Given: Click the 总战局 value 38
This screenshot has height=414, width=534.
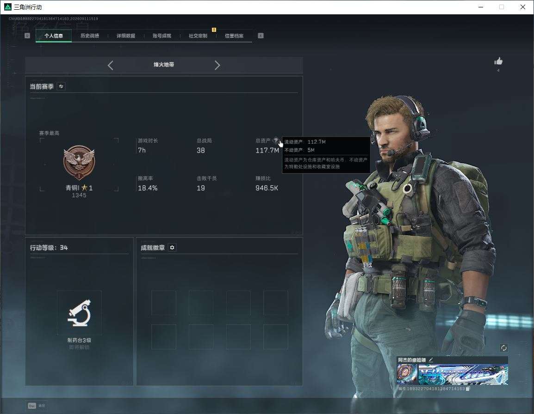Looking at the screenshot, I should [200, 150].
